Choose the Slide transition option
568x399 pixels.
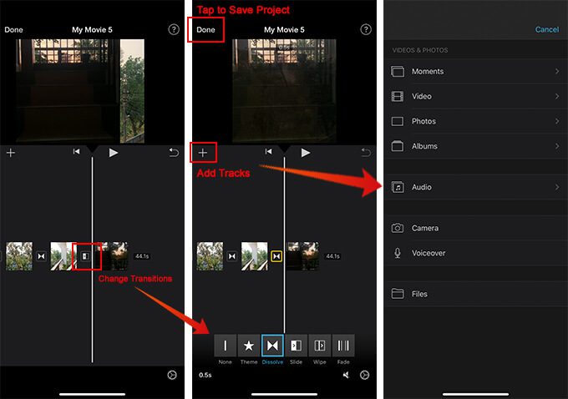click(x=297, y=346)
